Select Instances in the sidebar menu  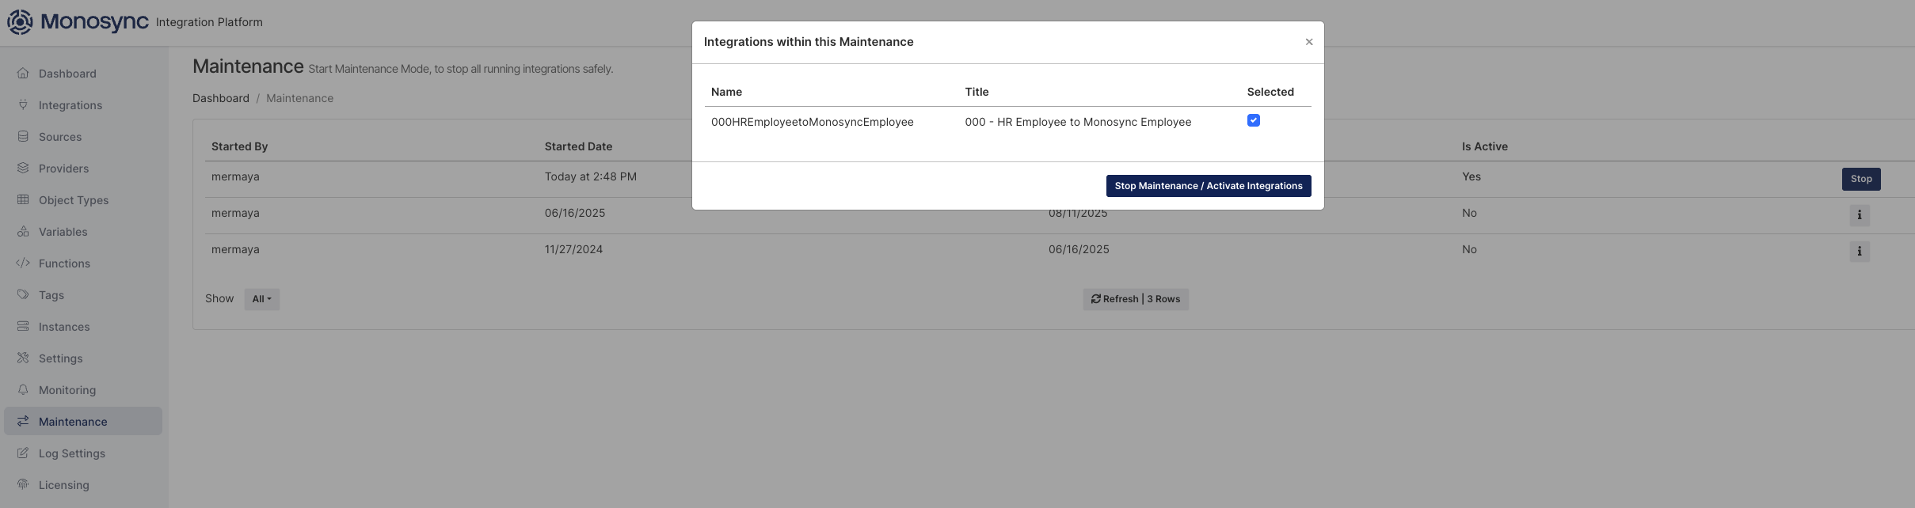[x=63, y=327]
